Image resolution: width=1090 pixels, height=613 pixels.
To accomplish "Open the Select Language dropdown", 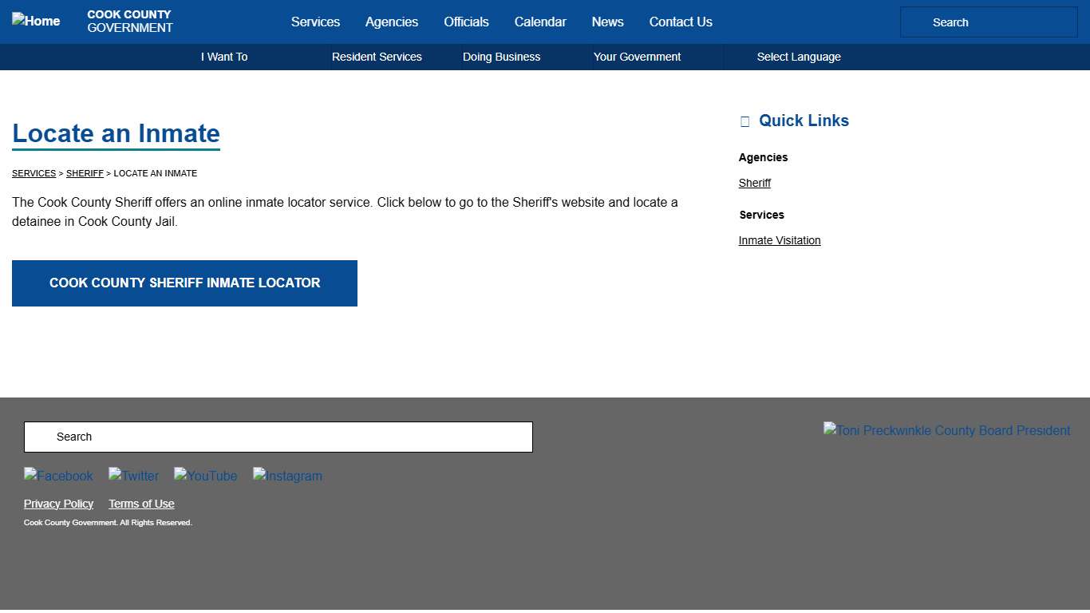I will click(x=798, y=57).
